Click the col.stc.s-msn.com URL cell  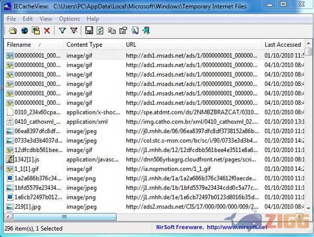(x=192, y=141)
